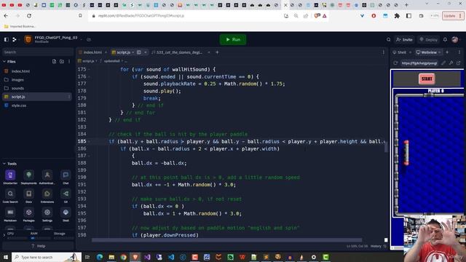This screenshot has height=262, width=466.
Task: Click the Deploy button
Action: pos(428,39)
